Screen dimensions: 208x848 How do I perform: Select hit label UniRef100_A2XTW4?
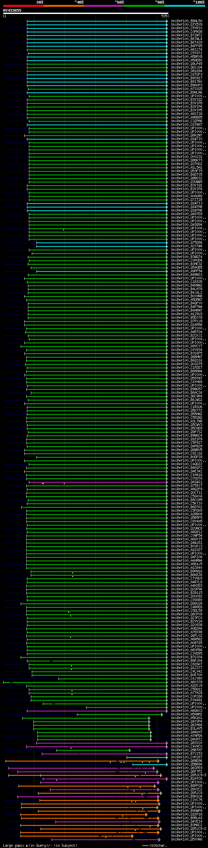(x=187, y=246)
